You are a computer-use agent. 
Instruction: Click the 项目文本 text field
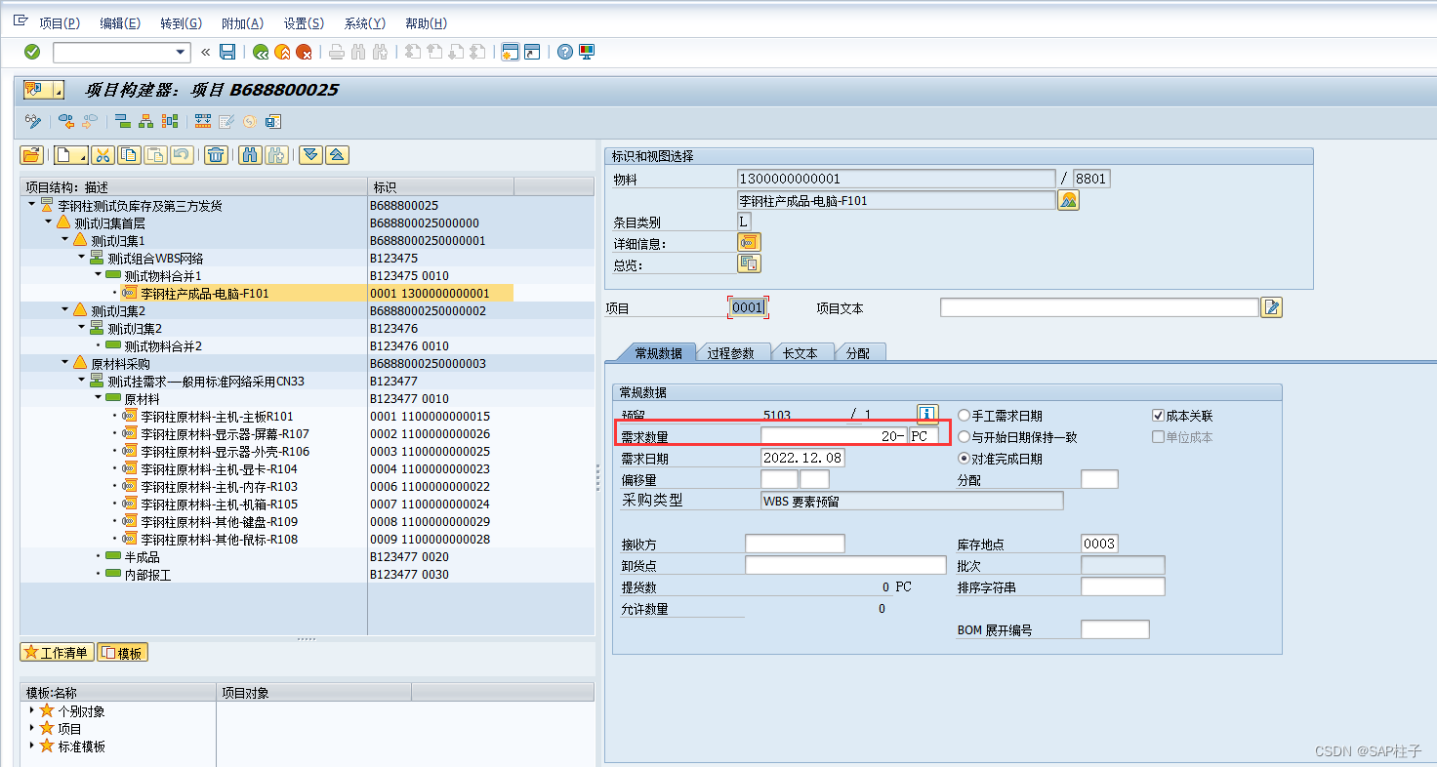tap(1099, 307)
